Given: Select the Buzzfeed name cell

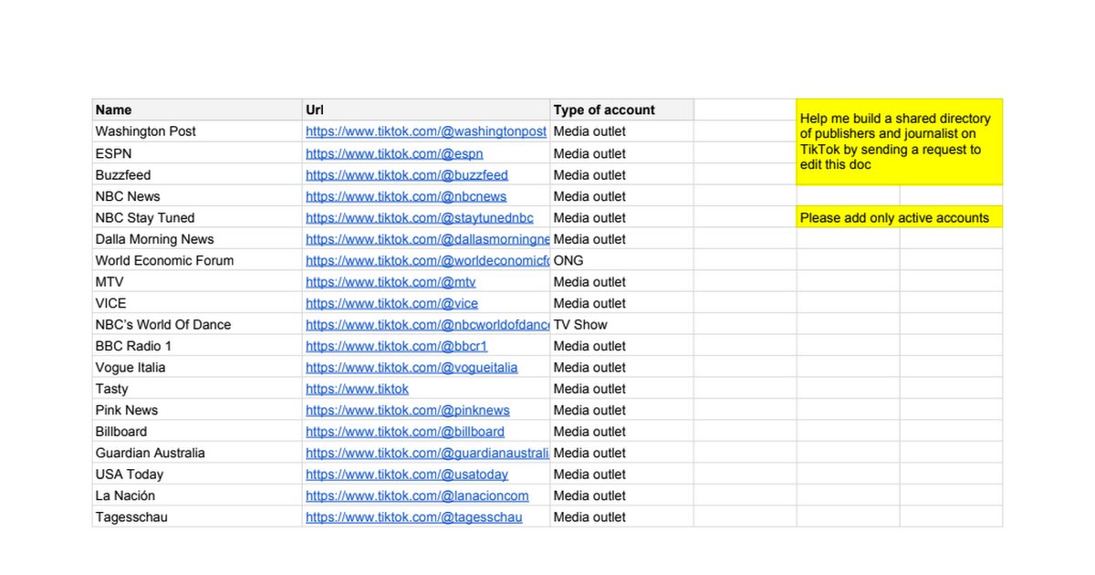Looking at the screenshot, I should pos(197,174).
